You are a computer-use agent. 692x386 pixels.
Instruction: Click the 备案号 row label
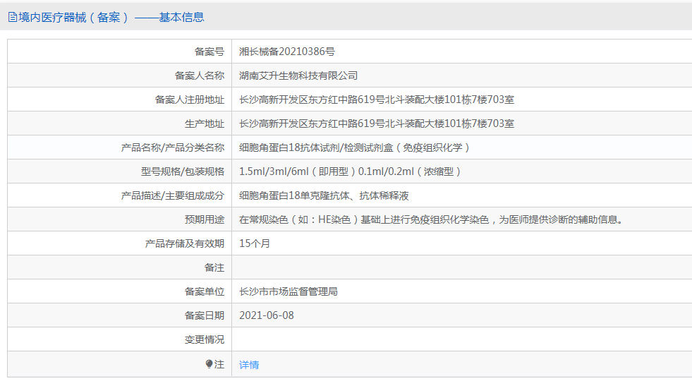point(210,52)
